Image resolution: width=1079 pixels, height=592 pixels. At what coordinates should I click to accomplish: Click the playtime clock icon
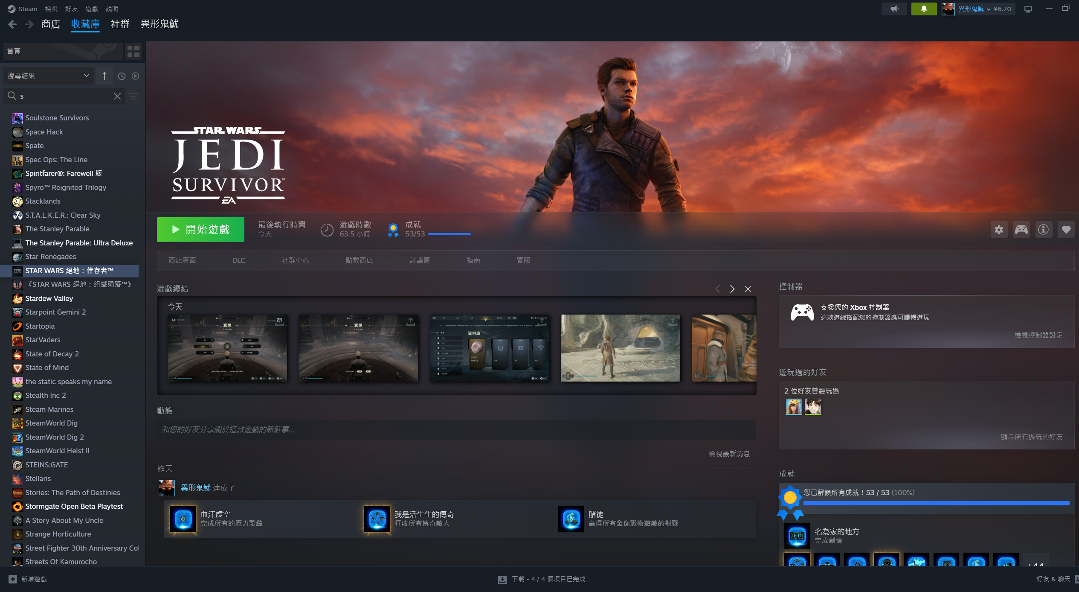[x=327, y=230]
